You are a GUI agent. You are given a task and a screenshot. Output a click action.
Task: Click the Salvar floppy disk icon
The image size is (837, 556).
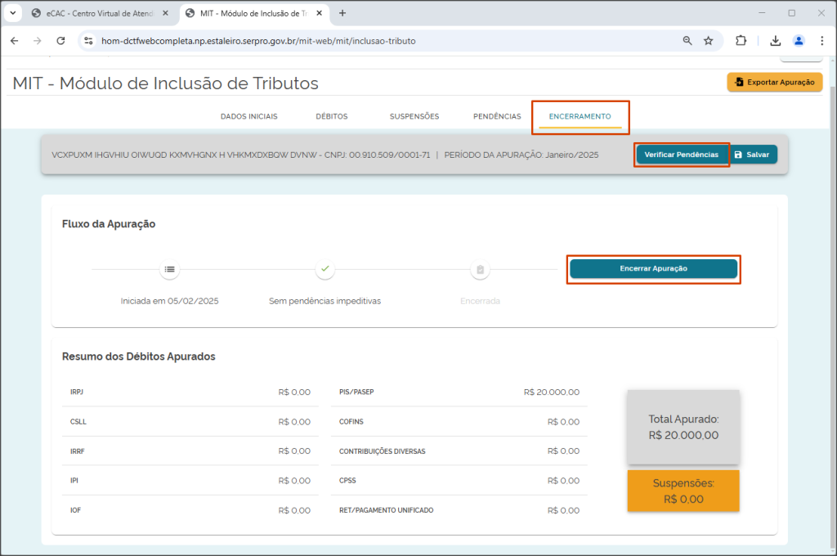click(x=738, y=155)
